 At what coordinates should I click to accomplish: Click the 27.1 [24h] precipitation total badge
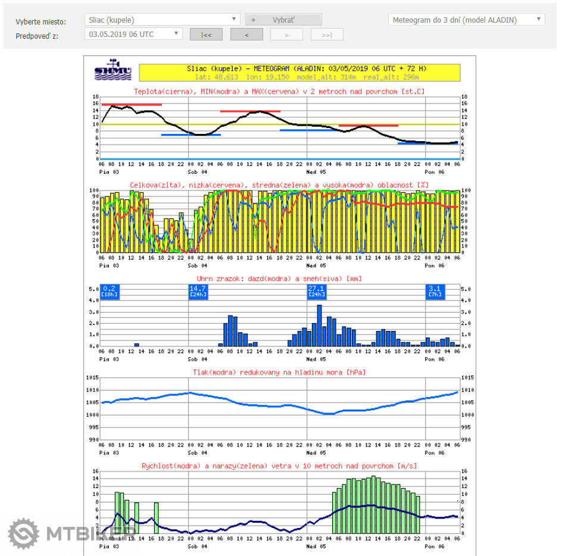point(316,291)
